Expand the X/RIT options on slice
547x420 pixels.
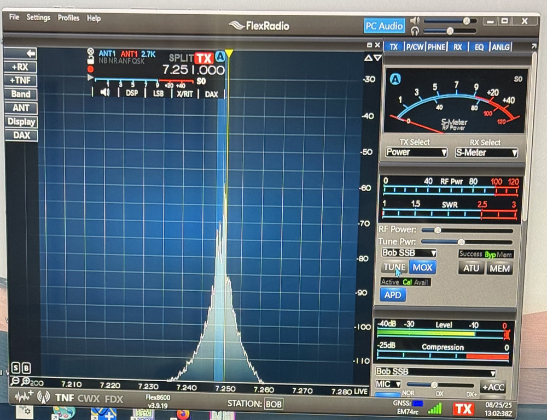[184, 94]
